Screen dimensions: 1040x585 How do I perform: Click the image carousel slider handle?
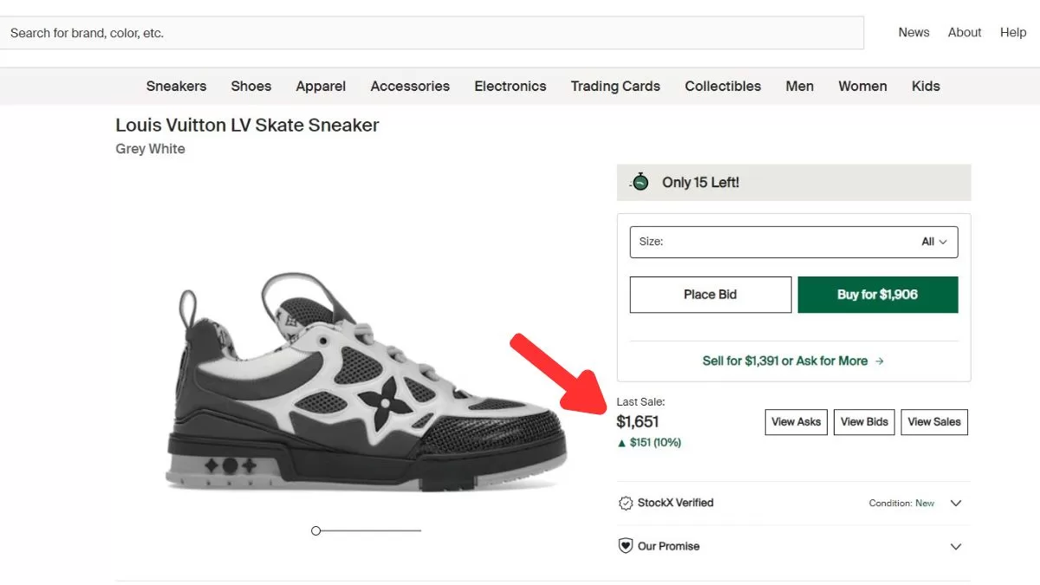coord(316,530)
